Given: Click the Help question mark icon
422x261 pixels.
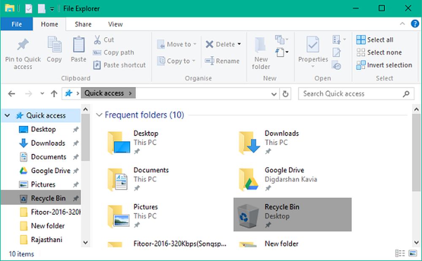Looking at the screenshot, I should (x=414, y=24).
